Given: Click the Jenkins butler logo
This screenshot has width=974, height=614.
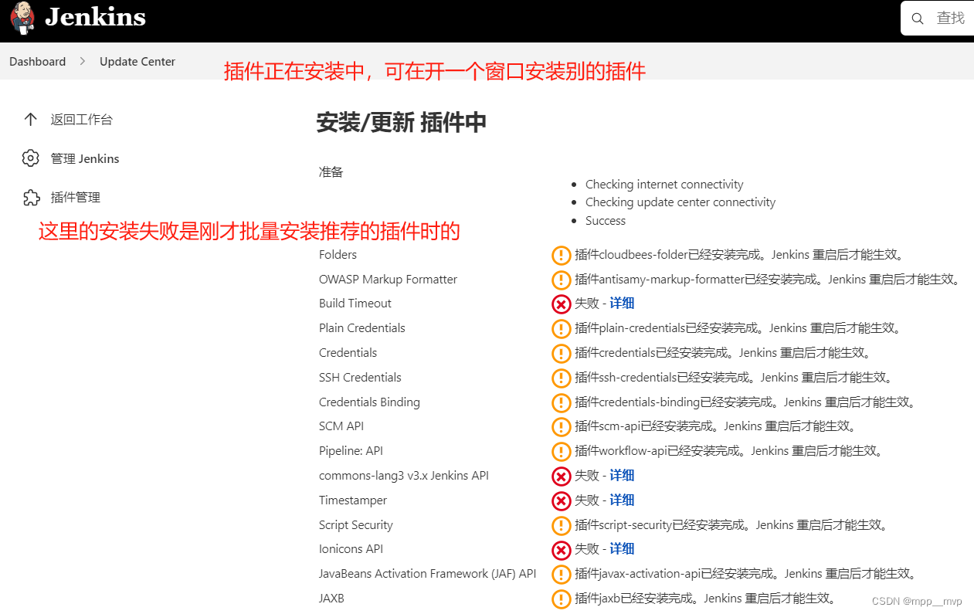Looking at the screenshot, I should (x=22, y=17).
